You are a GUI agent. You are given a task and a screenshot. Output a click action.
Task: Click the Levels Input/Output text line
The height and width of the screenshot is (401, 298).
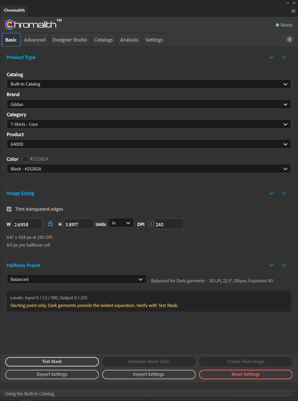pyautogui.click(x=49, y=298)
